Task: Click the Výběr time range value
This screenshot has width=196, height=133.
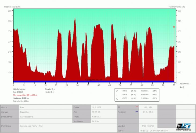Action: (154, 131)
